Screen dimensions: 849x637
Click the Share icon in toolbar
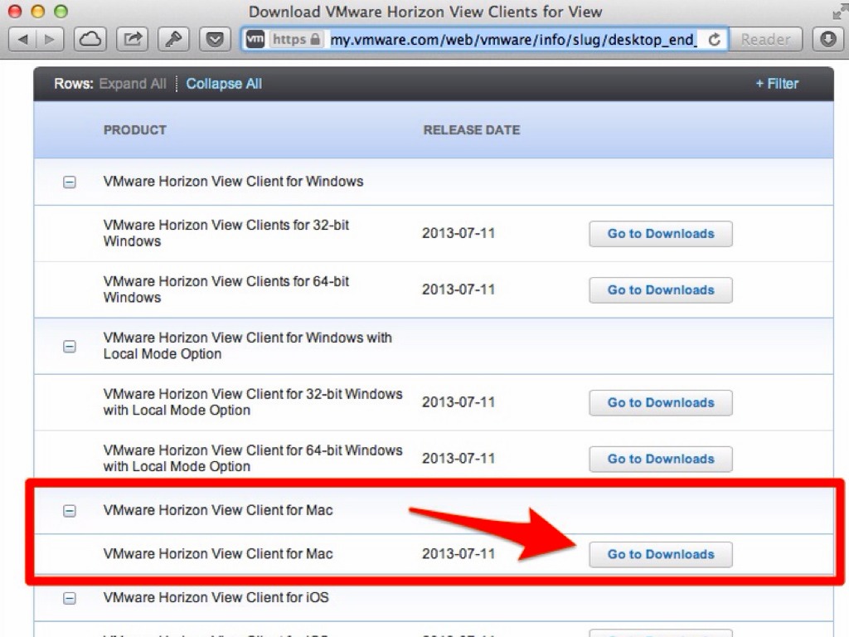132,39
